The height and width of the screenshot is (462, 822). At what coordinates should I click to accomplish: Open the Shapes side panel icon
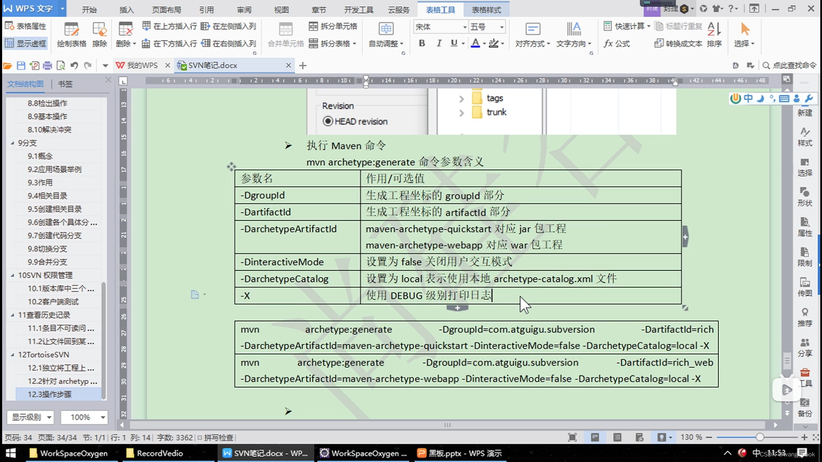pos(804,197)
